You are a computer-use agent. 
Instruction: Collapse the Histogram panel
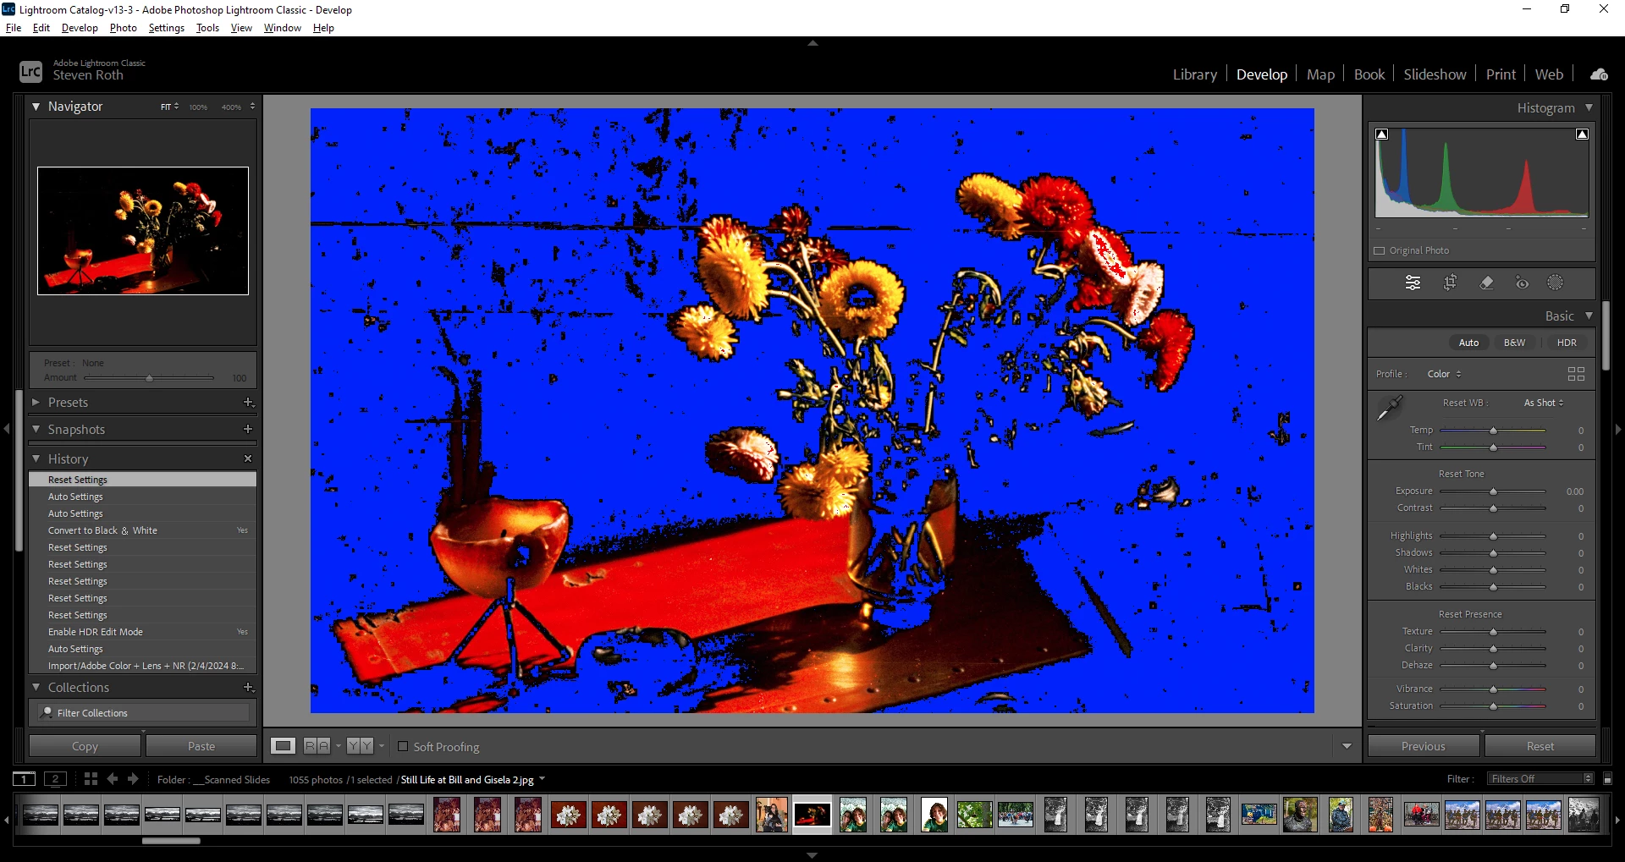1589,108
